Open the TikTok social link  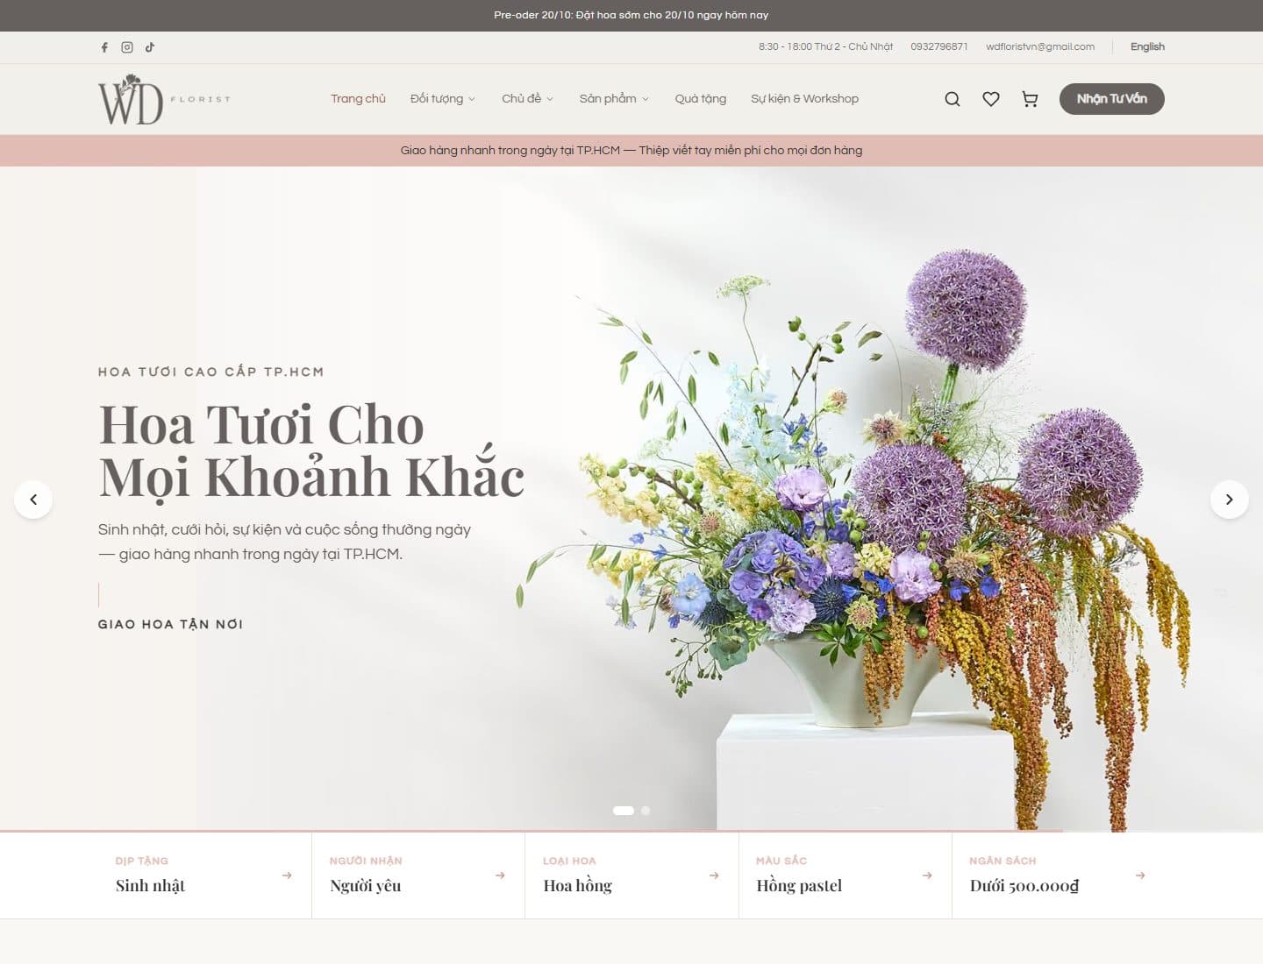click(x=150, y=47)
